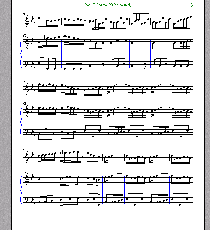Screen dimensions: 210x230
Task: Select the piano treble key signature in the second system
Action: coord(32,110)
